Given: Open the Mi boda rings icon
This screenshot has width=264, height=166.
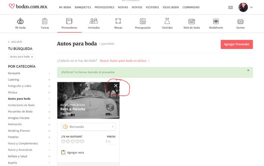Looking at the screenshot, I should click(x=20, y=21).
